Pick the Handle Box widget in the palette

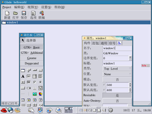(40, 70)
